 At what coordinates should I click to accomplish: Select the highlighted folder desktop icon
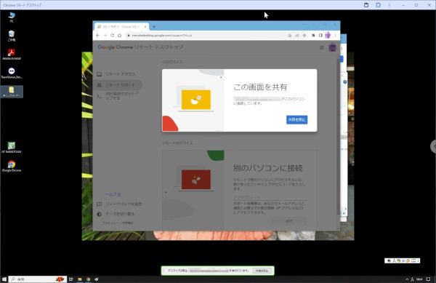12,92
